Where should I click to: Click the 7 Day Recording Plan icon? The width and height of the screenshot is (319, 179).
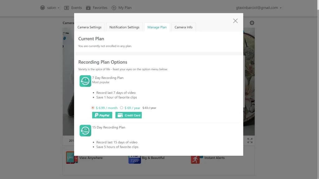pos(85,81)
